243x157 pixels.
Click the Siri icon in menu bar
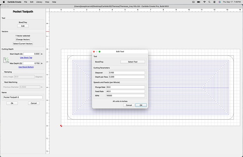(x=220, y=2)
